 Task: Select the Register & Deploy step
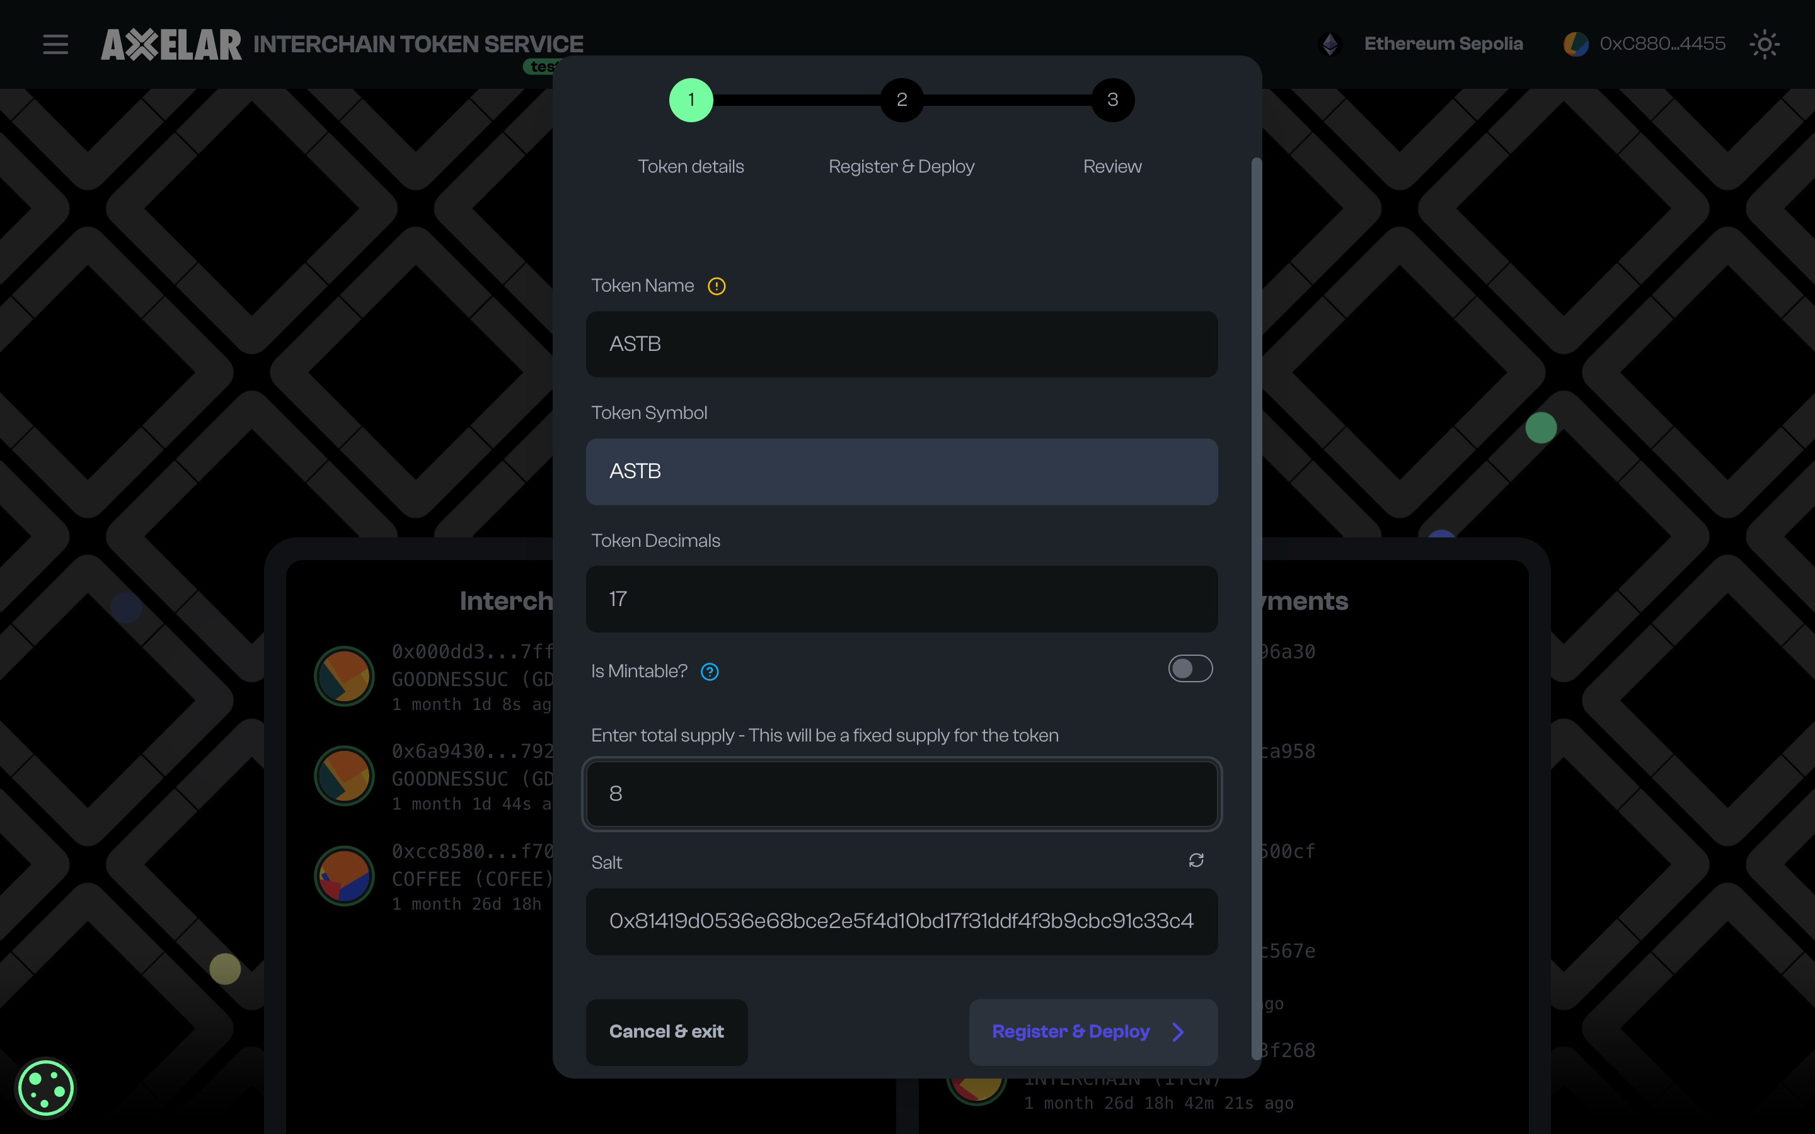[x=901, y=100]
